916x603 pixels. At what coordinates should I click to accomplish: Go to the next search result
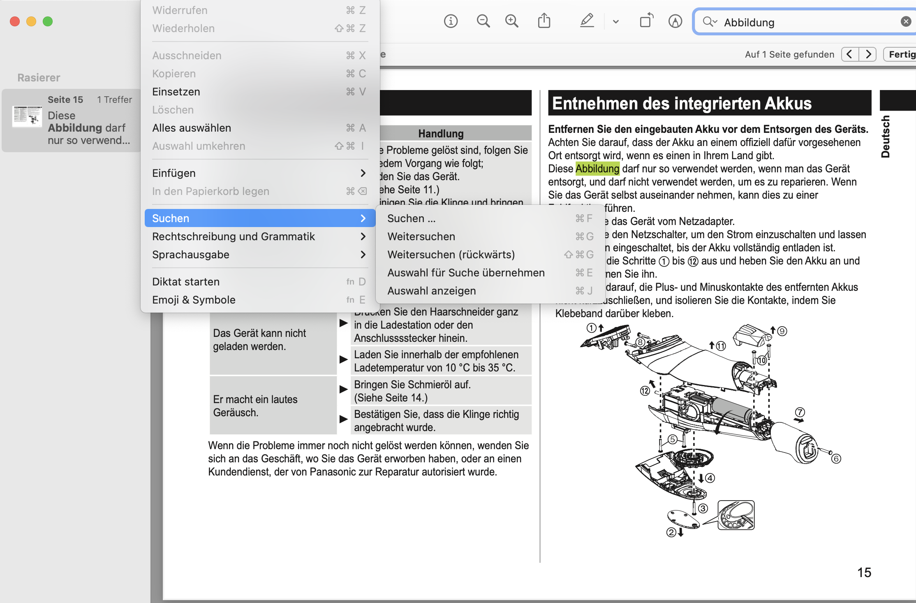pos(869,54)
